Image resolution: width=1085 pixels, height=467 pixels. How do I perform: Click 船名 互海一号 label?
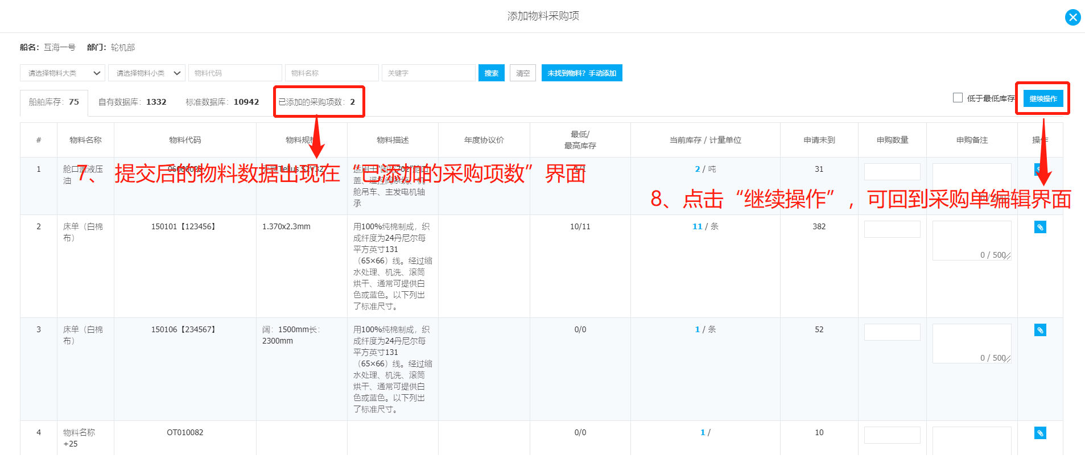pyautogui.click(x=48, y=47)
